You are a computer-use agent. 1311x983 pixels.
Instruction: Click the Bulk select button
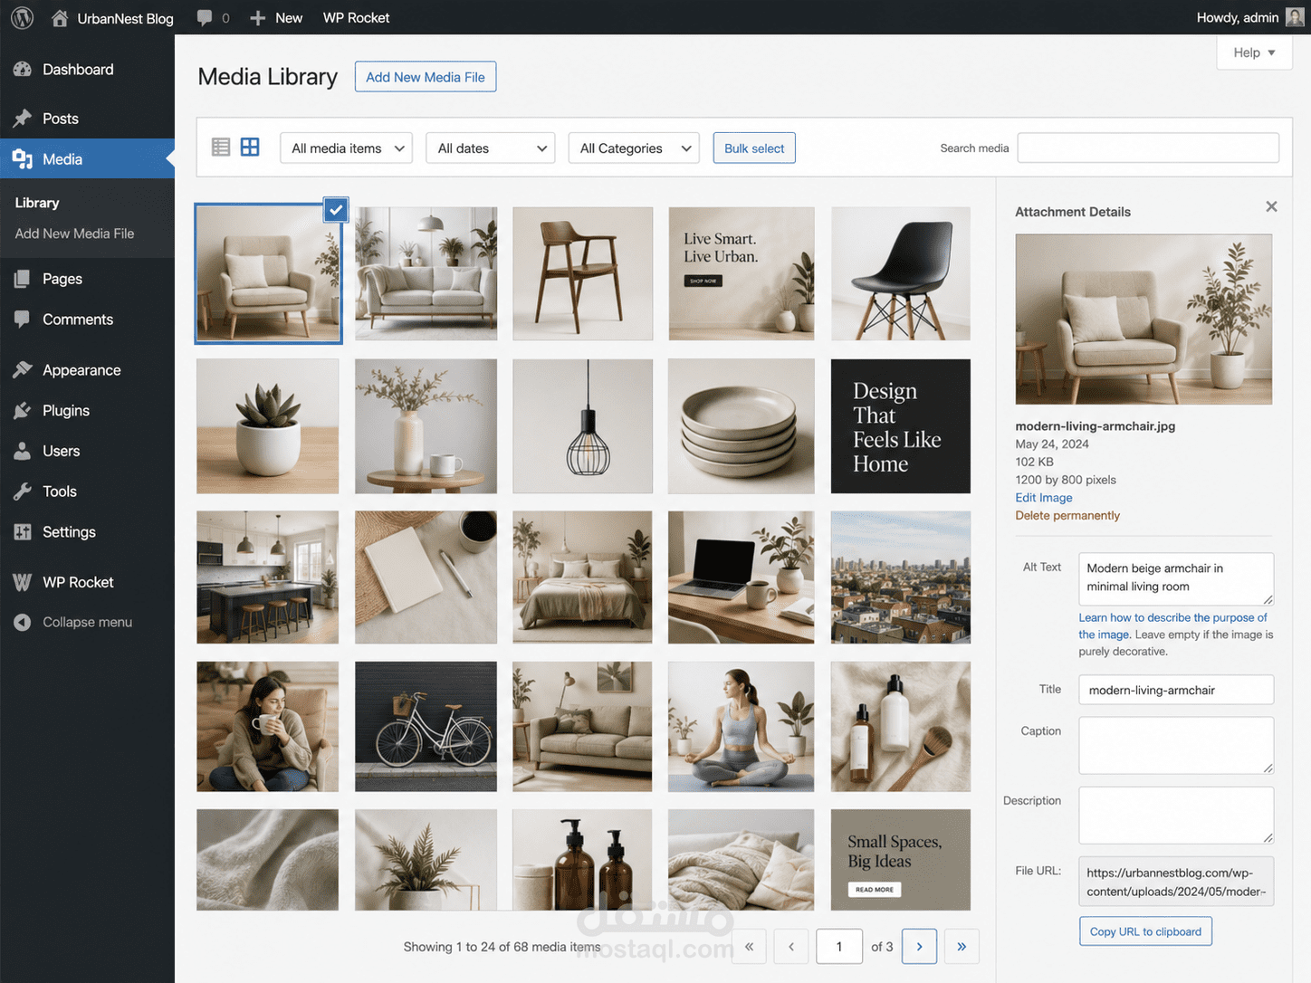[754, 148]
